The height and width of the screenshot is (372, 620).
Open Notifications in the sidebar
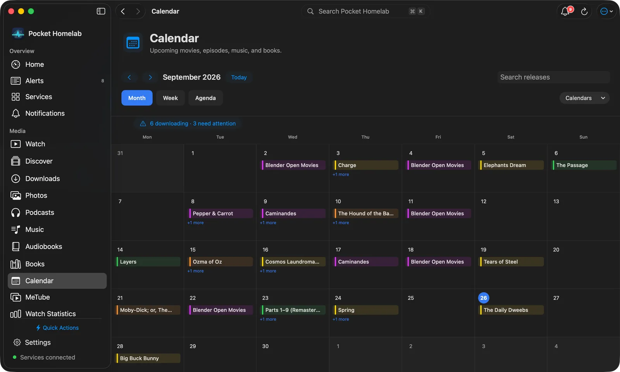click(x=57, y=113)
